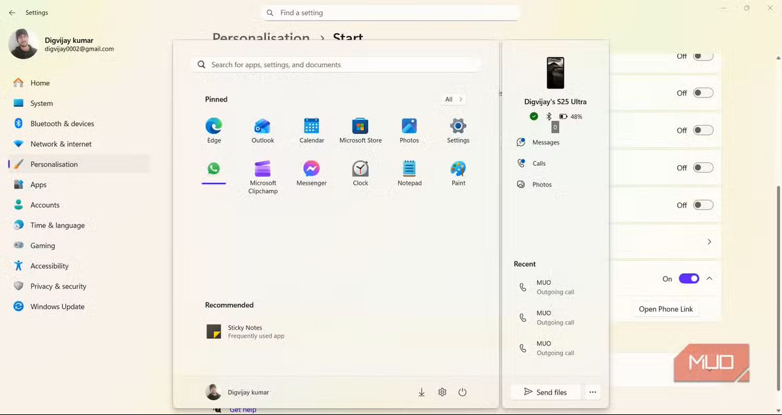Launch WhatsApp from pinned apps
This screenshot has height=415, width=782.
pos(214,168)
